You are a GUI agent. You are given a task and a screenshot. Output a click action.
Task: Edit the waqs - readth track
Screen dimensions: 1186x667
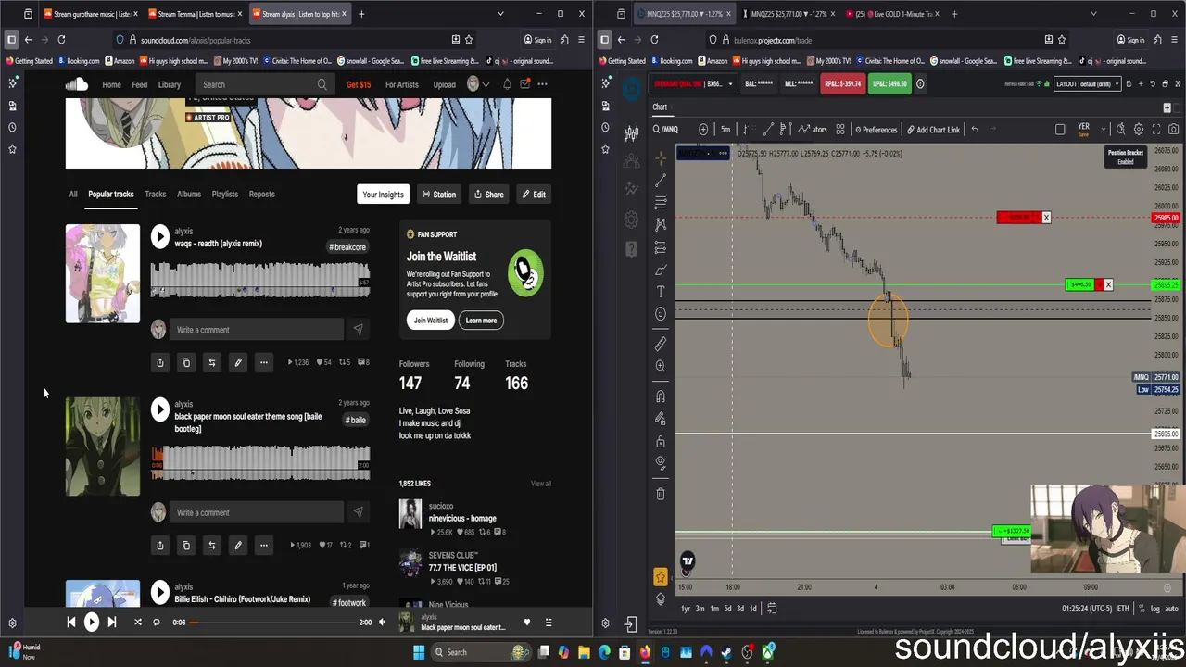pyautogui.click(x=238, y=362)
